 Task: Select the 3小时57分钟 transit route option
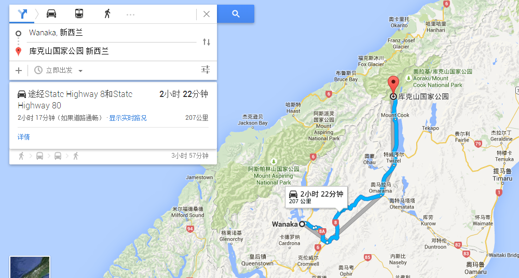pyautogui.click(x=113, y=156)
